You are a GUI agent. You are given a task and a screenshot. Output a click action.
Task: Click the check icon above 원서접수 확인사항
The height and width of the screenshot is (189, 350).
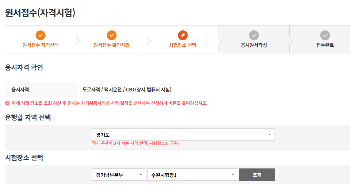(111, 35)
